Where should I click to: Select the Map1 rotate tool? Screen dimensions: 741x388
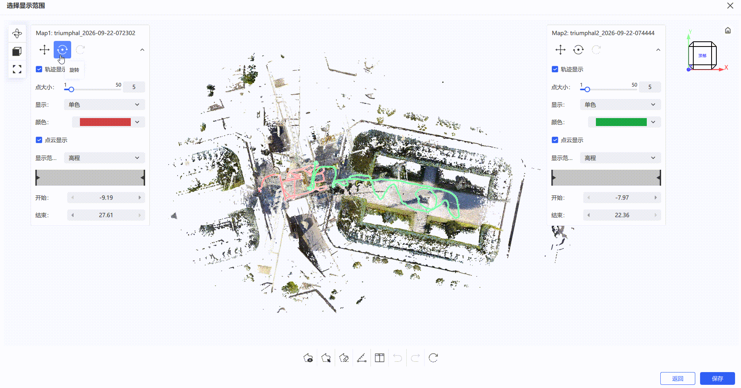tap(62, 50)
